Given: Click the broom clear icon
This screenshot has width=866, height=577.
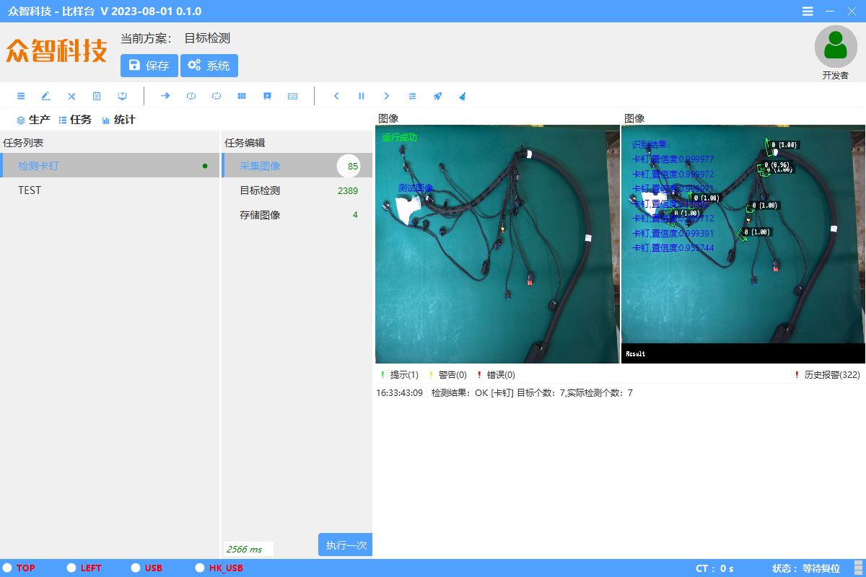Looking at the screenshot, I should (463, 96).
